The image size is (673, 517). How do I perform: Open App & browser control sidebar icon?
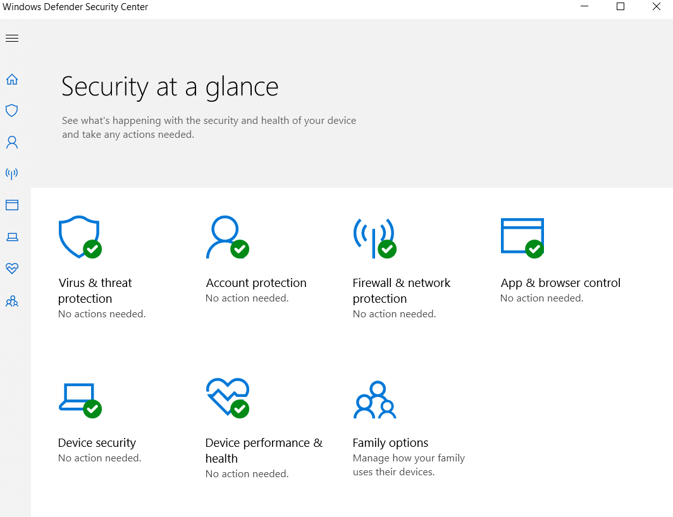click(12, 205)
